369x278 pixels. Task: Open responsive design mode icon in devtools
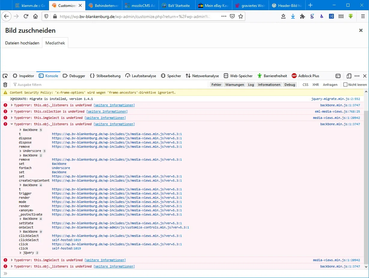coord(349,76)
